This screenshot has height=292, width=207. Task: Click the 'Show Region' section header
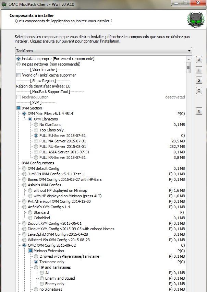[43, 81]
